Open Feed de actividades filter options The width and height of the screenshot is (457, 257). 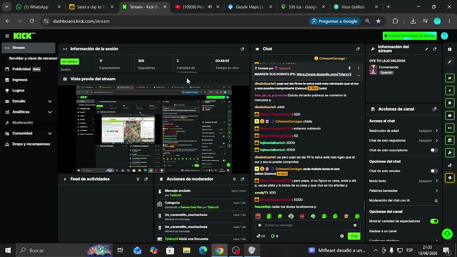point(138,179)
